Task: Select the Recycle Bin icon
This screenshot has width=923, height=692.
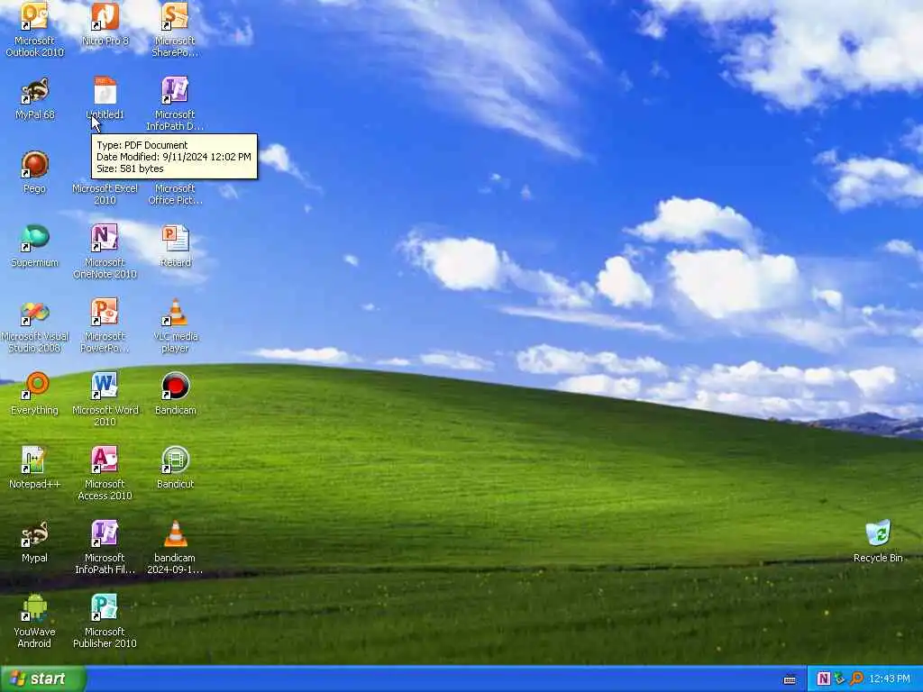Action: 878,533
